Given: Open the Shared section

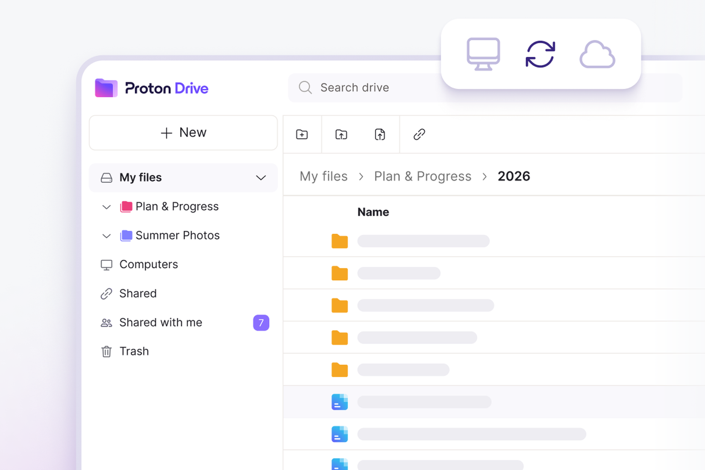Looking at the screenshot, I should pos(138,294).
